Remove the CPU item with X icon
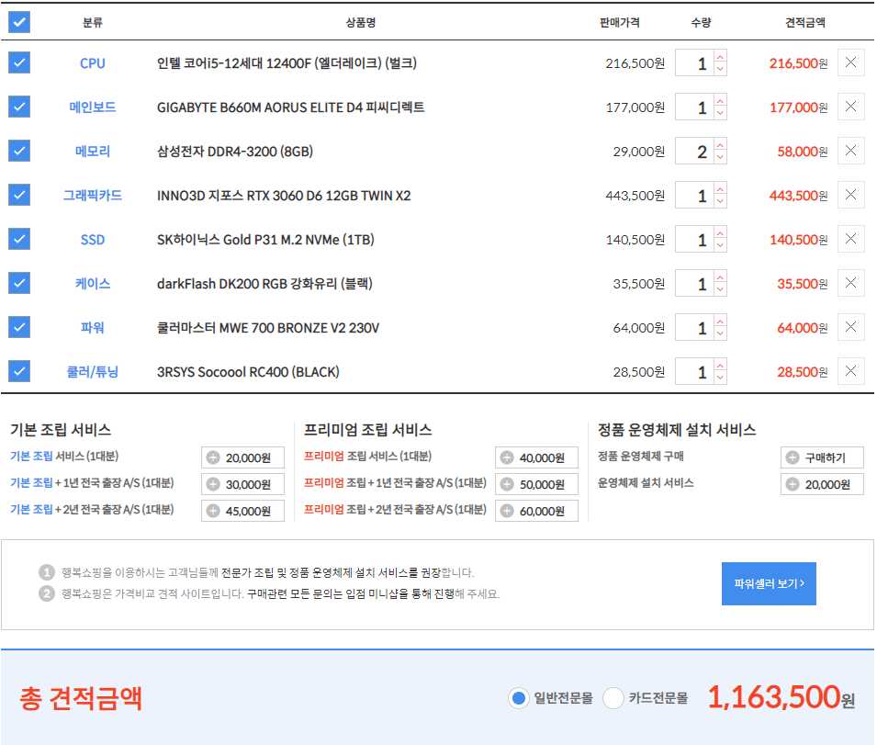Screen dimensions: 877x745 click(850, 62)
